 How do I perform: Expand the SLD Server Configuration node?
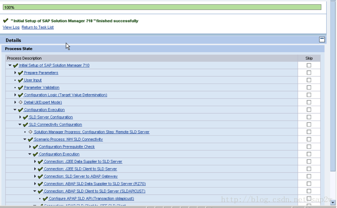point(20,117)
